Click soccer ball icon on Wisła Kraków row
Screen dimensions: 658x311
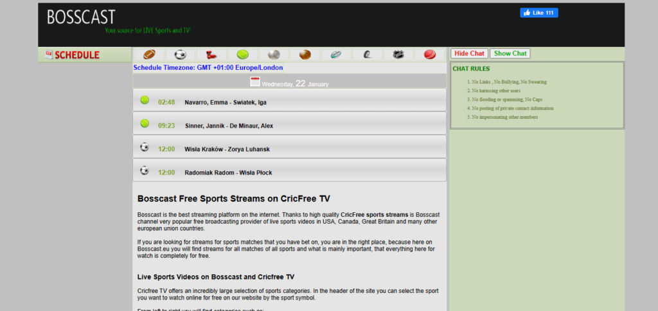click(x=145, y=147)
